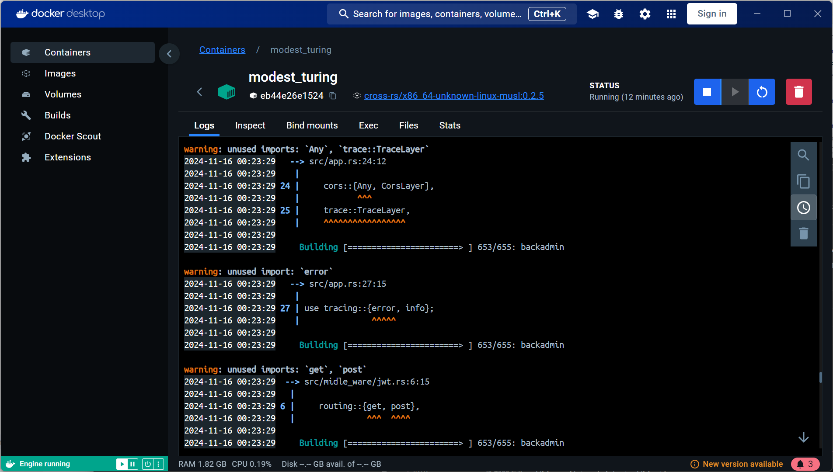Click the New version available notice

[x=737, y=464]
